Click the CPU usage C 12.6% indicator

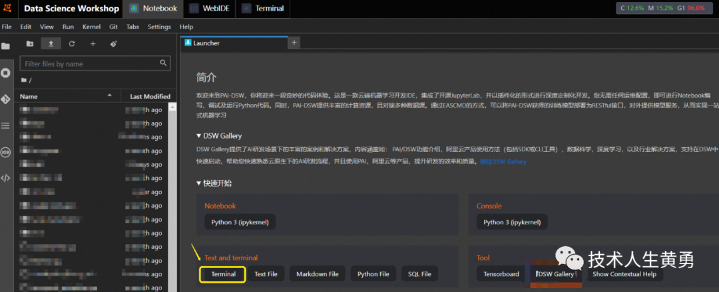coord(631,8)
